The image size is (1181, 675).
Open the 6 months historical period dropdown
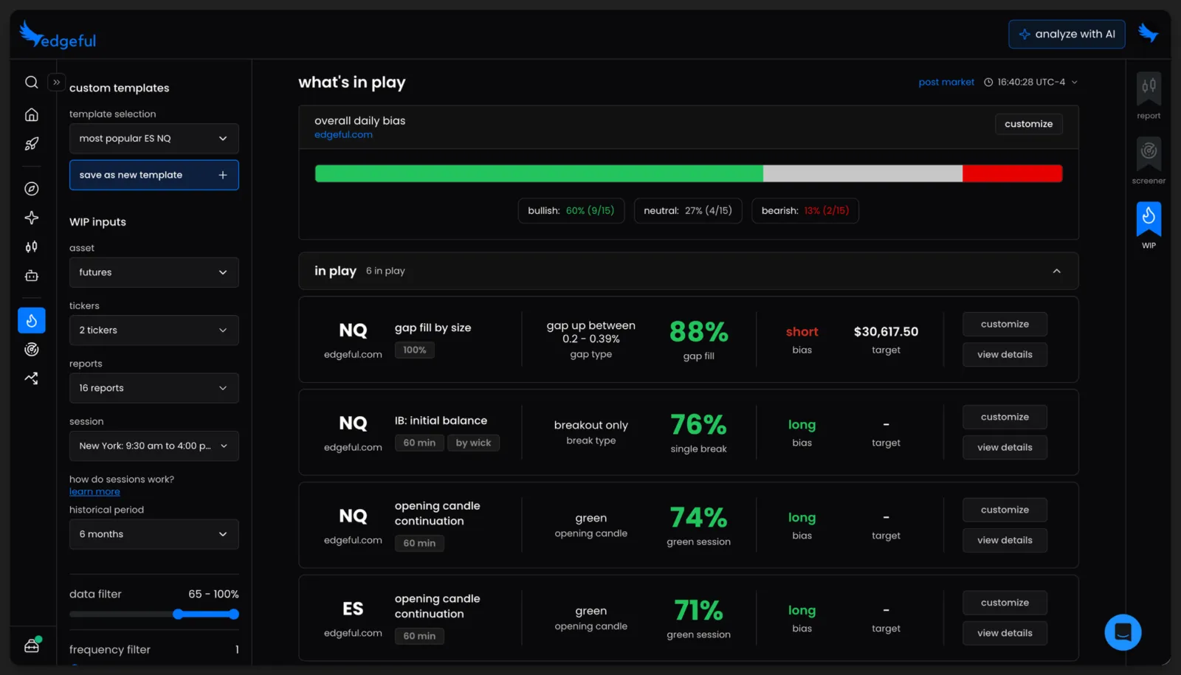click(154, 534)
